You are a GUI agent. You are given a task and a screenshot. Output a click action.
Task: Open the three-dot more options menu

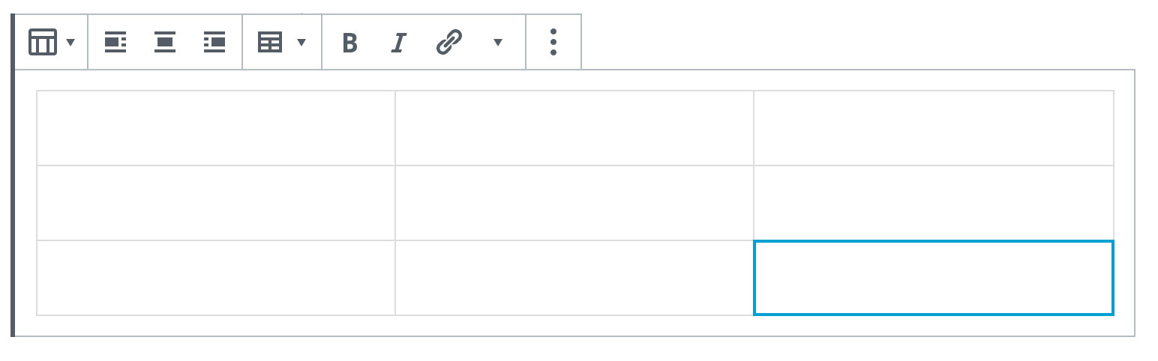[x=553, y=43]
